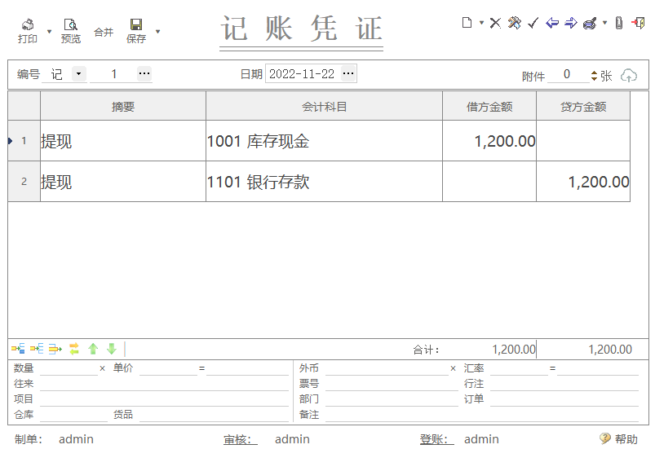This screenshot has width=655, height=449.
Task: Click the checkmark audit icon
Action: [533, 23]
